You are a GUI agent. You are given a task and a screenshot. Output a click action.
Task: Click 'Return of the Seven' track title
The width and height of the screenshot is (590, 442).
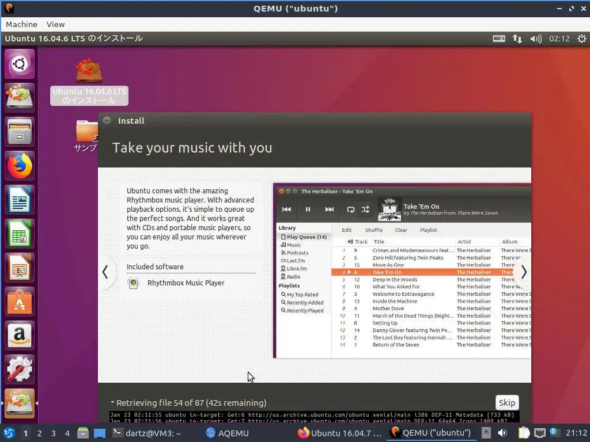[396, 345]
